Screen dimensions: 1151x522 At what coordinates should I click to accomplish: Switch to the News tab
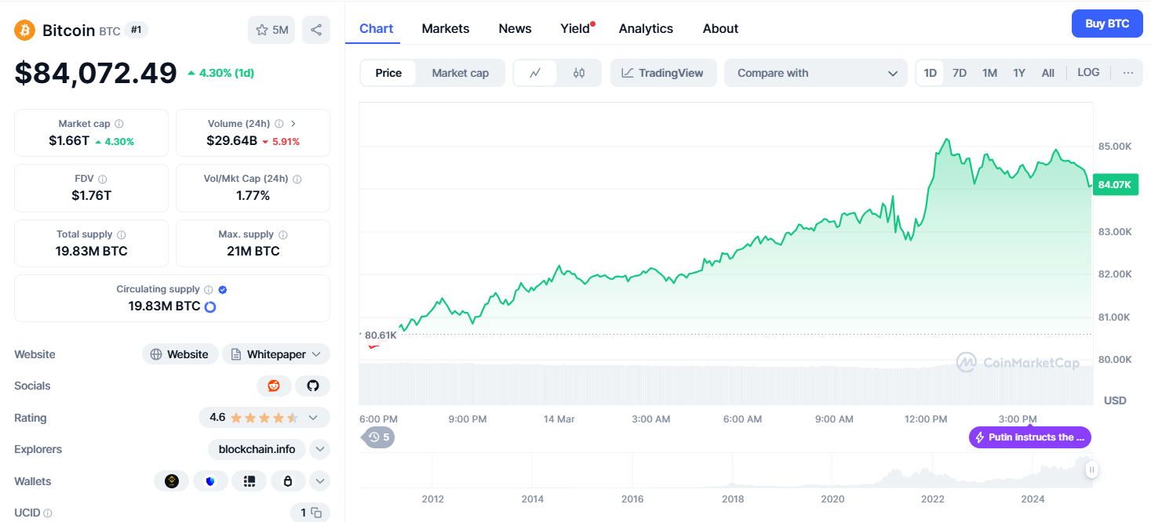point(515,28)
